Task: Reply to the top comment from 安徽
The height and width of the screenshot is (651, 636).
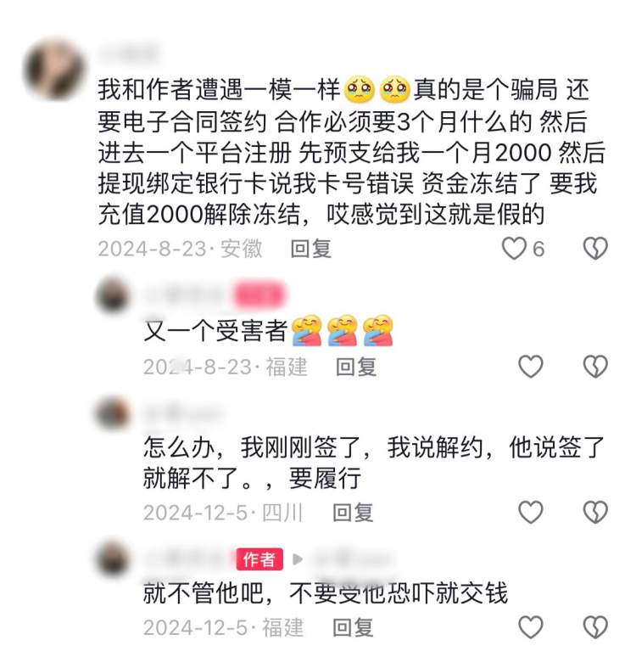Action: [310, 249]
